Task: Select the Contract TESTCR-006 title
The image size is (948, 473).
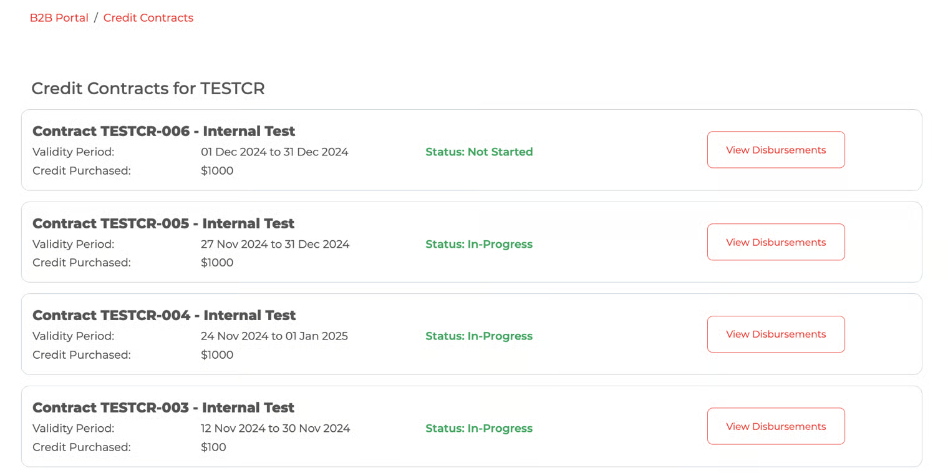Action: point(164,131)
